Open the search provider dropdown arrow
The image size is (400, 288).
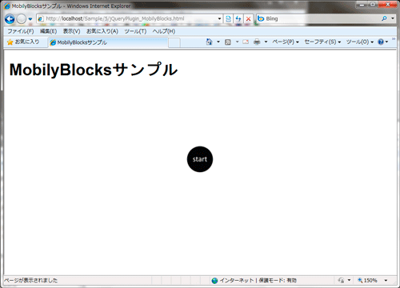pos(393,18)
